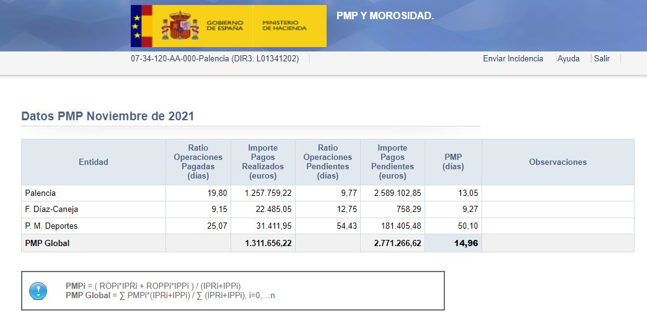Click the Ratio Operaciones Pagadas column header
Screen dimensions: 647x318
(x=198, y=162)
